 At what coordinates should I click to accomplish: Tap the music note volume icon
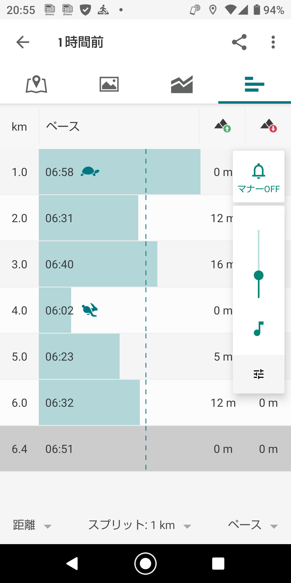point(259,329)
